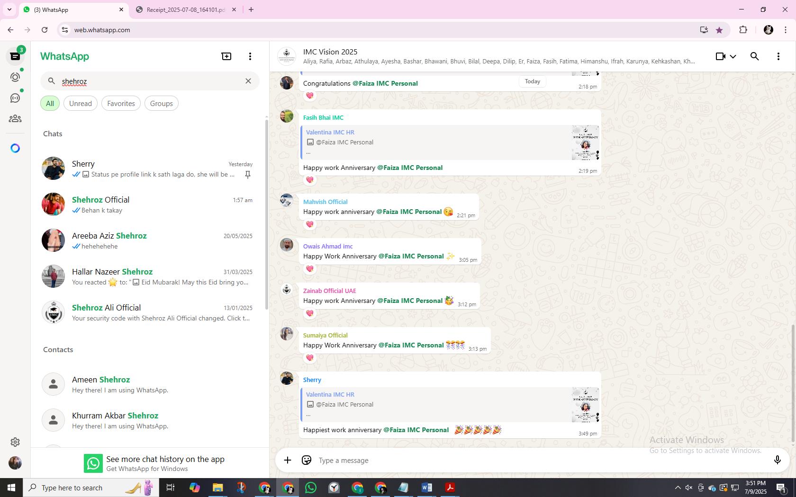Start a new chat with the plus icon
The height and width of the screenshot is (497, 796).
click(x=226, y=56)
